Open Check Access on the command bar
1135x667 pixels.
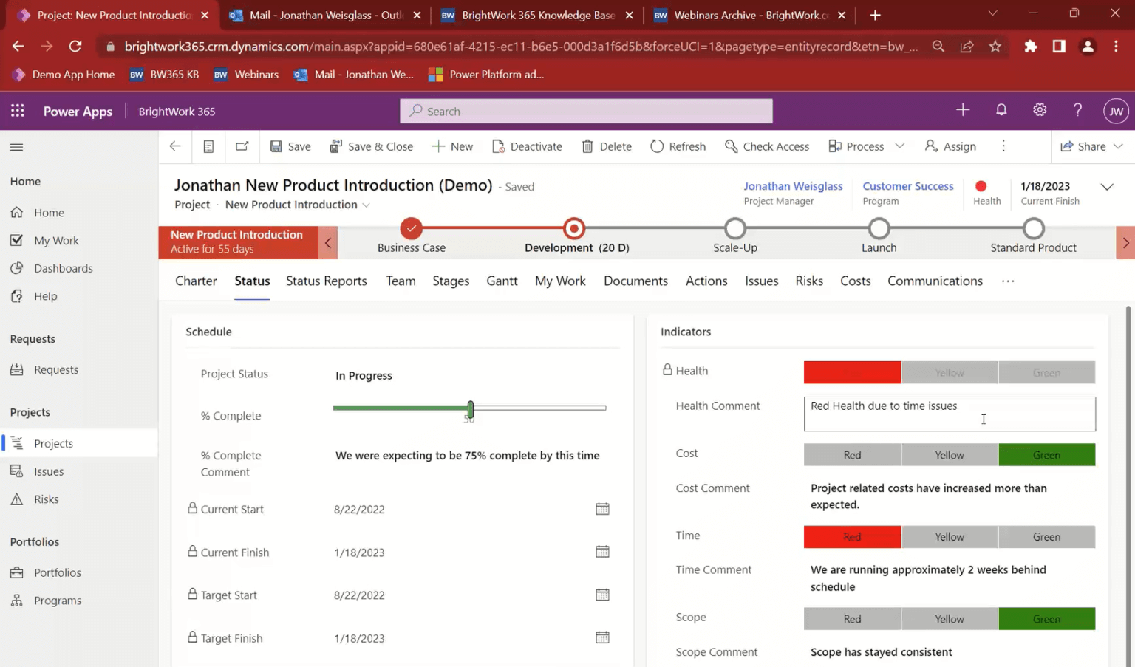[767, 146]
